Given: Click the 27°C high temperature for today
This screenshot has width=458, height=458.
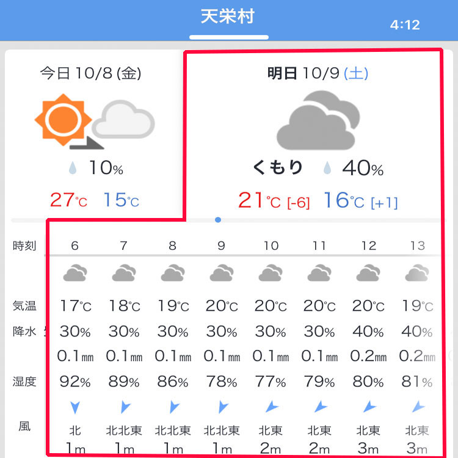Looking at the screenshot, I should (x=68, y=200).
